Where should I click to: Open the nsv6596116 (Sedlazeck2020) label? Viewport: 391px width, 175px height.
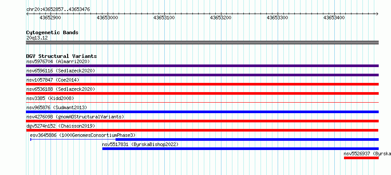pos(61,71)
